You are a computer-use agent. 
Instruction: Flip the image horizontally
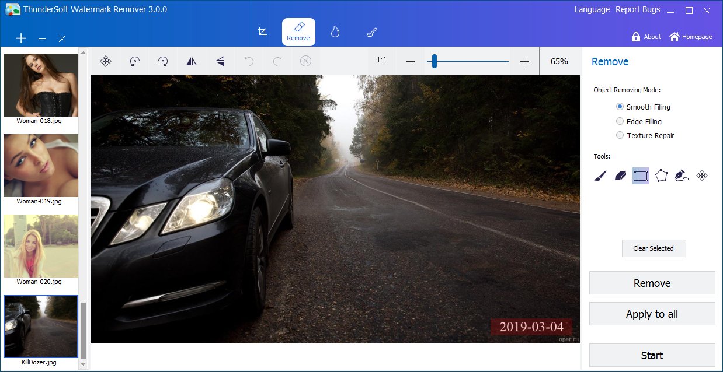pyautogui.click(x=192, y=61)
